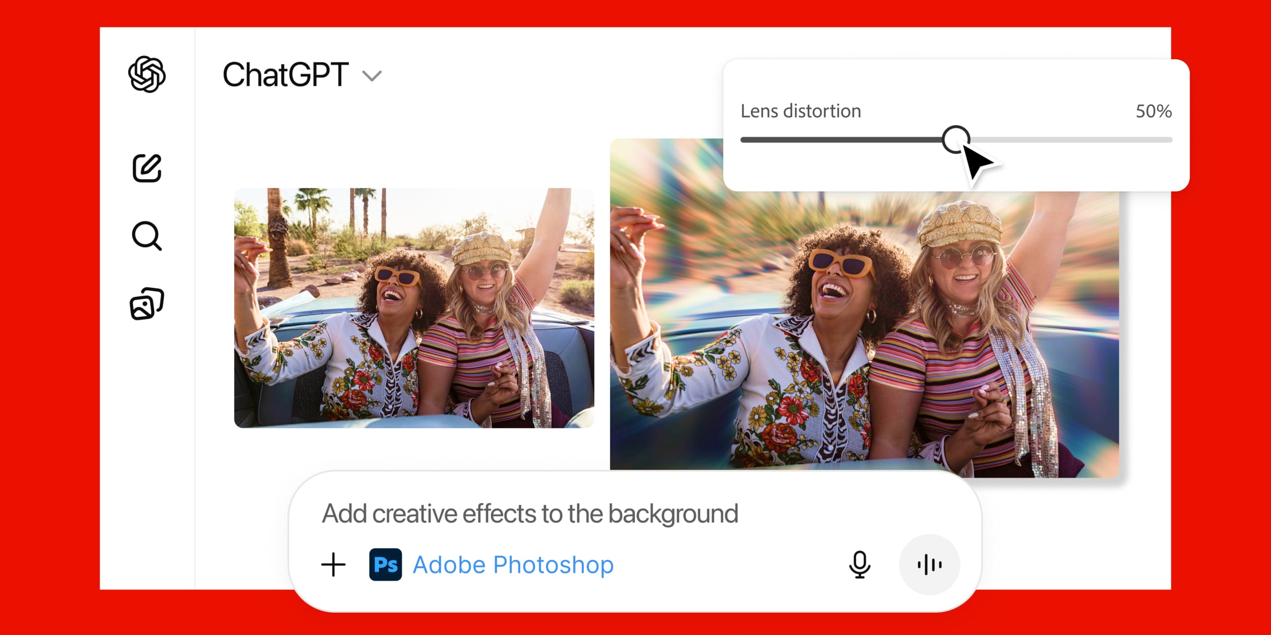Expand the ChatGPT model chevron
Viewport: 1271px width, 635px height.
coord(372,76)
